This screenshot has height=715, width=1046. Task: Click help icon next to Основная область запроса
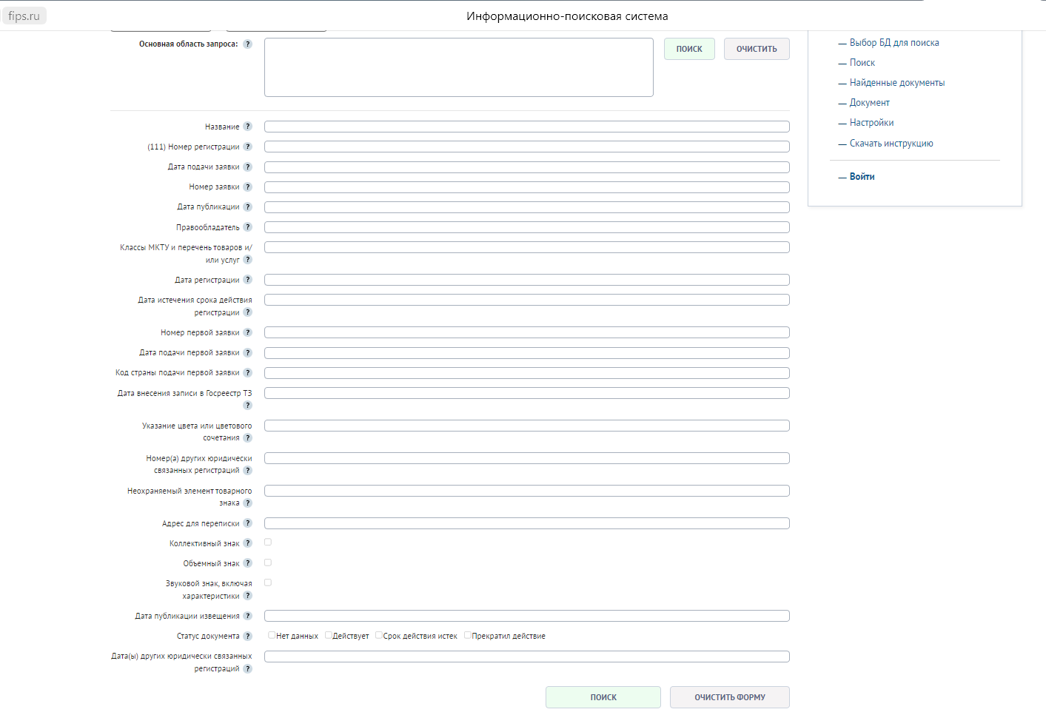[x=247, y=44]
